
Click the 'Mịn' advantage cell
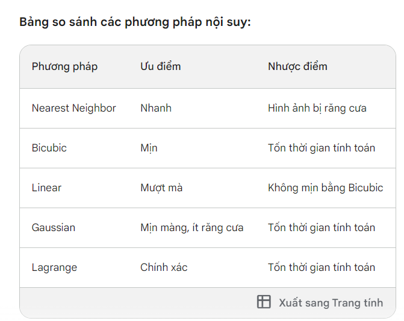[149, 148]
